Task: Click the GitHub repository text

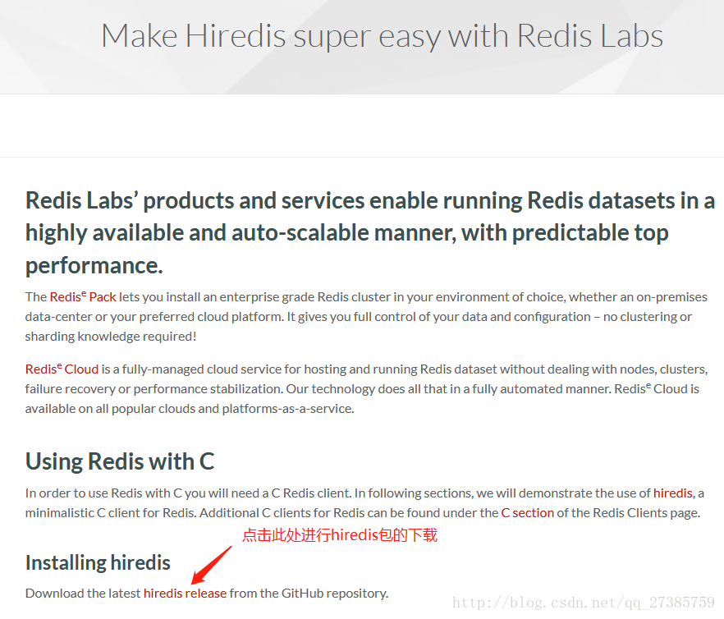Action: tap(334, 593)
